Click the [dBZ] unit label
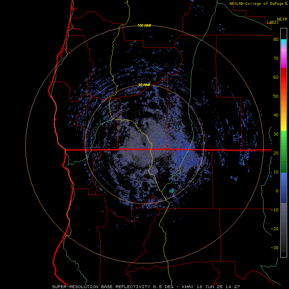The height and width of the screenshot is (289, 289). tap(273, 22)
